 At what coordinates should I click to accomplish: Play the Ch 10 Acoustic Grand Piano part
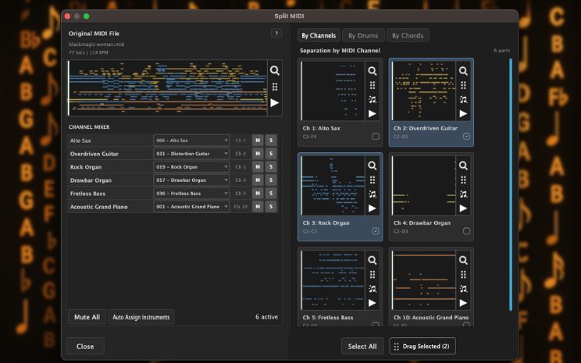point(463,303)
